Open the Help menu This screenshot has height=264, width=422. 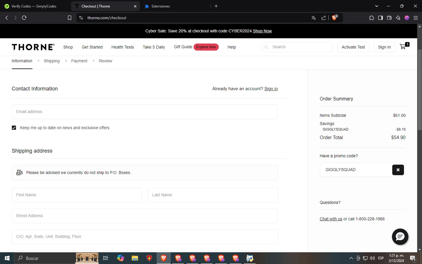(x=232, y=47)
